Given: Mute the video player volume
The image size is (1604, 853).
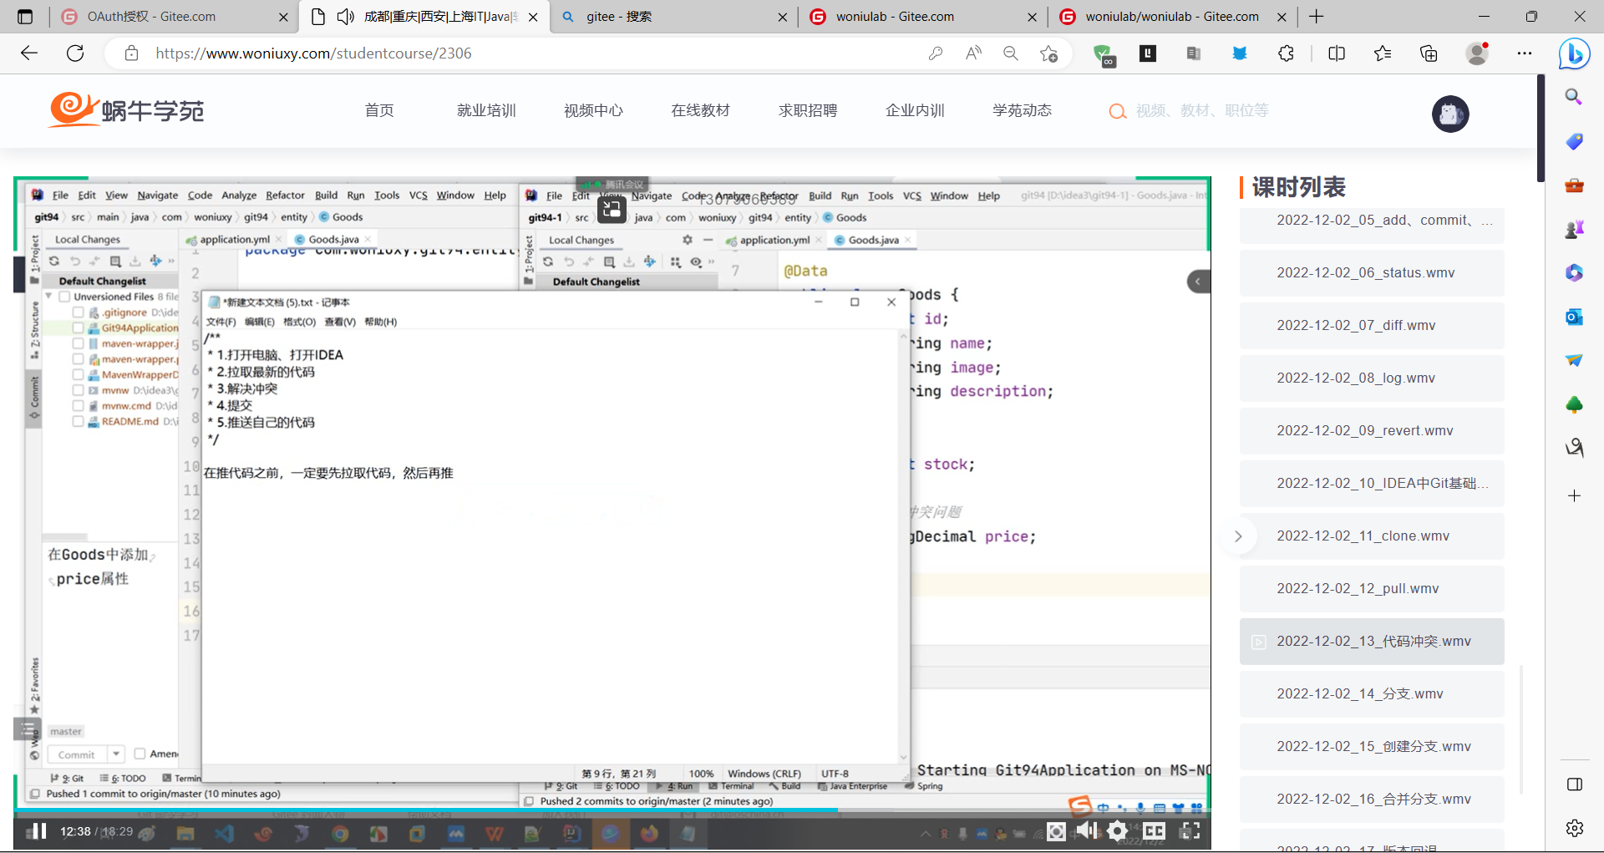Looking at the screenshot, I should coord(1086,830).
